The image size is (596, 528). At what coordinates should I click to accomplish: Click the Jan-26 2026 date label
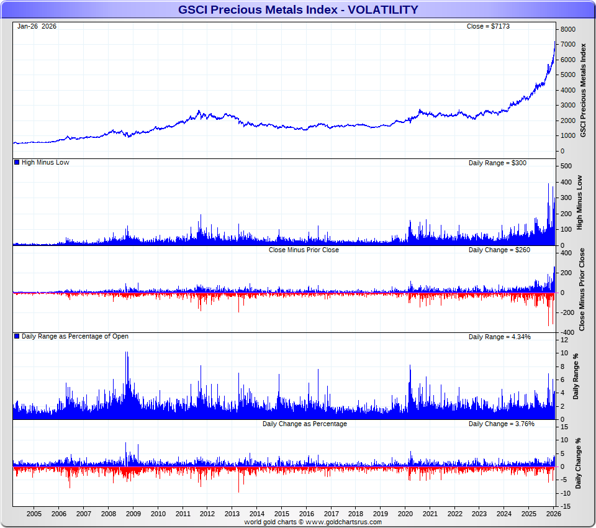click(37, 26)
